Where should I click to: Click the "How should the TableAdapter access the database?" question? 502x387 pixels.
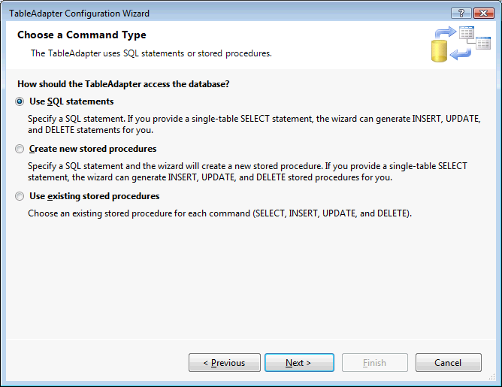tap(123, 83)
